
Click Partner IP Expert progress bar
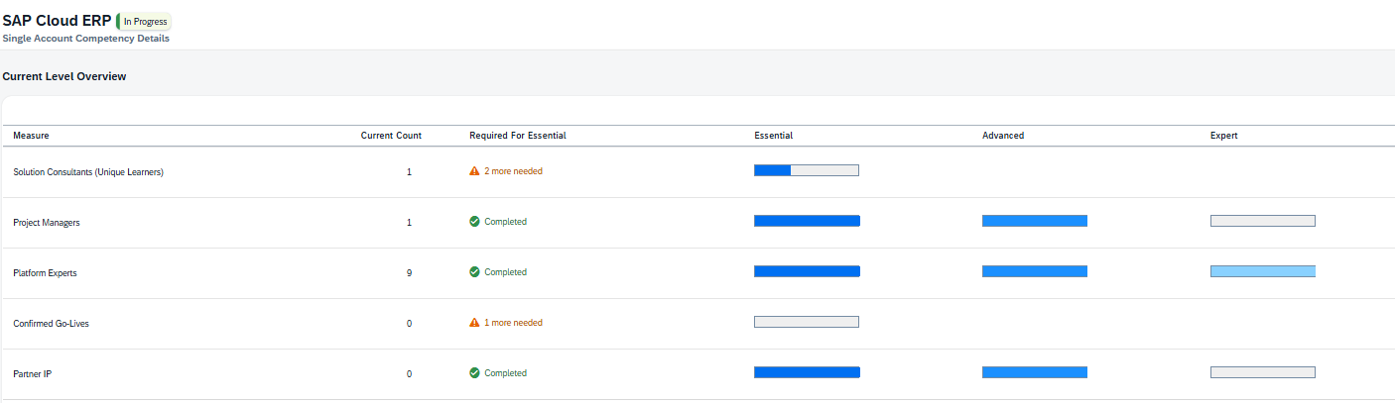pos(1262,372)
